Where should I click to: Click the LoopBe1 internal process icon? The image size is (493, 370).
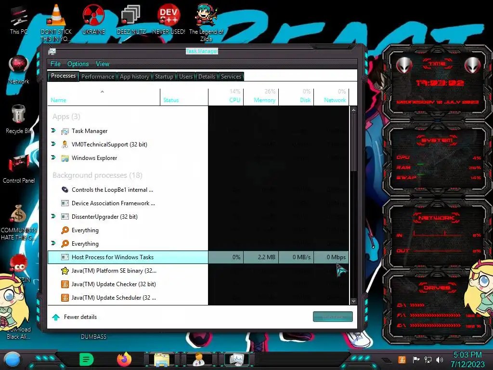point(65,190)
